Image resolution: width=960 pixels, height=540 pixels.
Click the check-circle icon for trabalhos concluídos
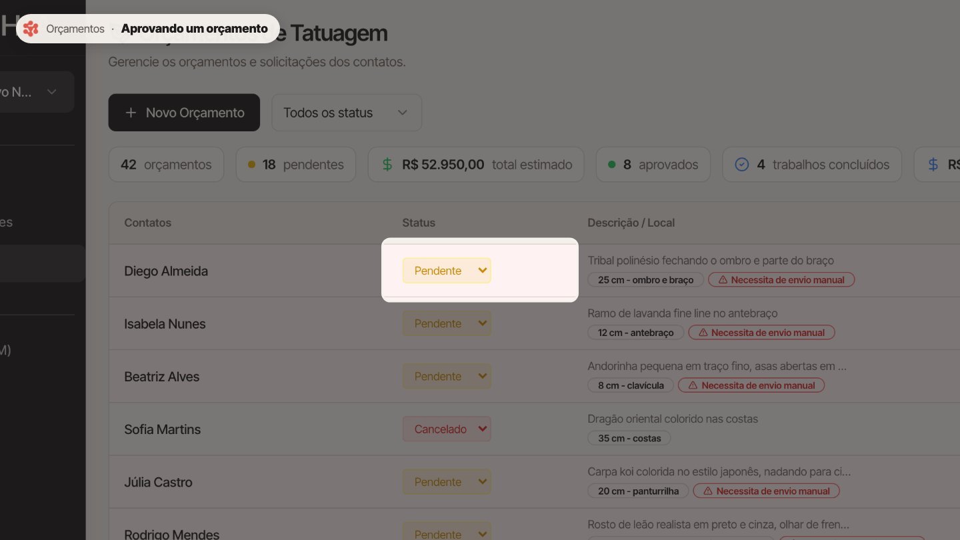[742, 165]
